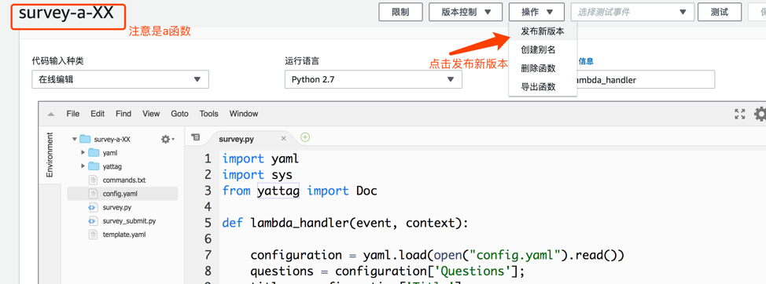The image size is (766, 284).
Task: Click line number 5 in gutter
Action: point(208,223)
